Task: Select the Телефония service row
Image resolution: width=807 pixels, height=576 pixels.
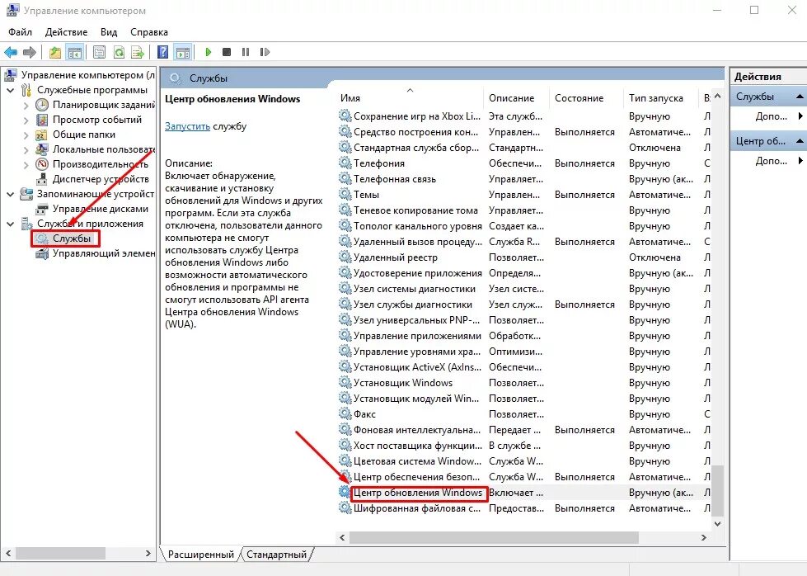Action: click(525, 163)
